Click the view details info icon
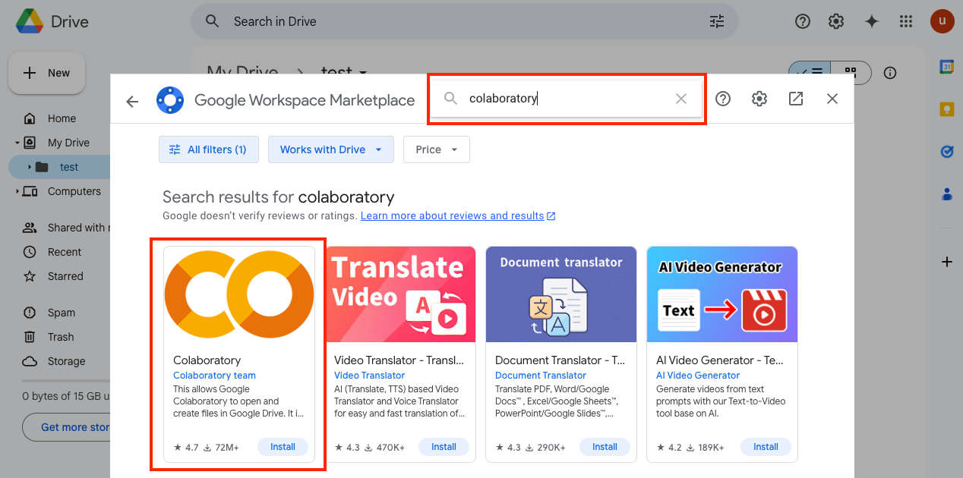Image resolution: width=963 pixels, height=478 pixels. (890, 73)
